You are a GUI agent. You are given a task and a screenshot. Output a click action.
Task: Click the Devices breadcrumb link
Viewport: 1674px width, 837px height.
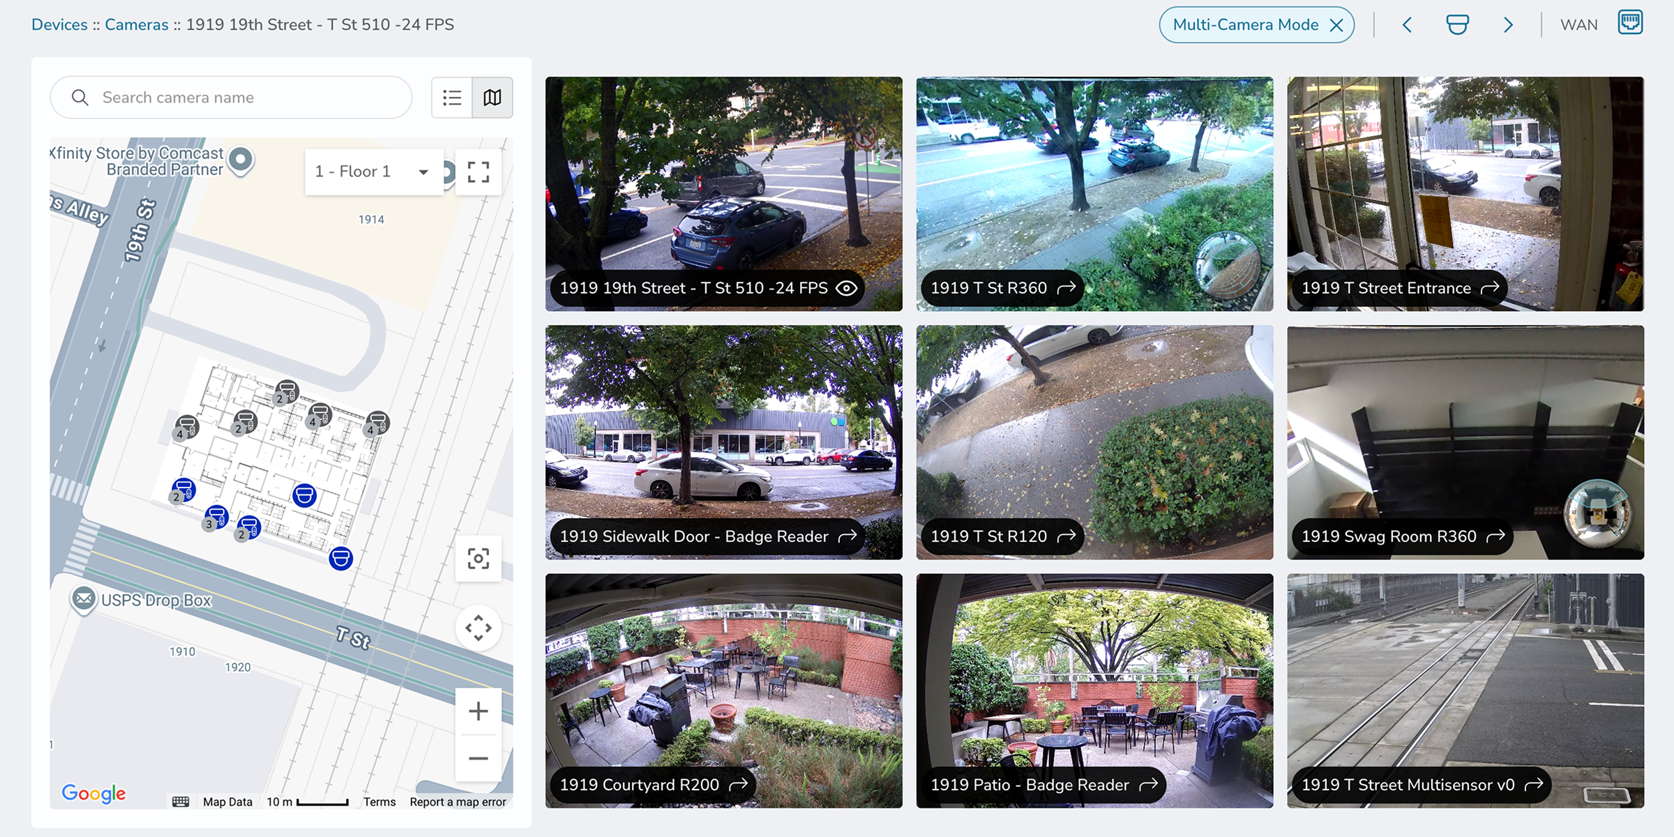(59, 24)
